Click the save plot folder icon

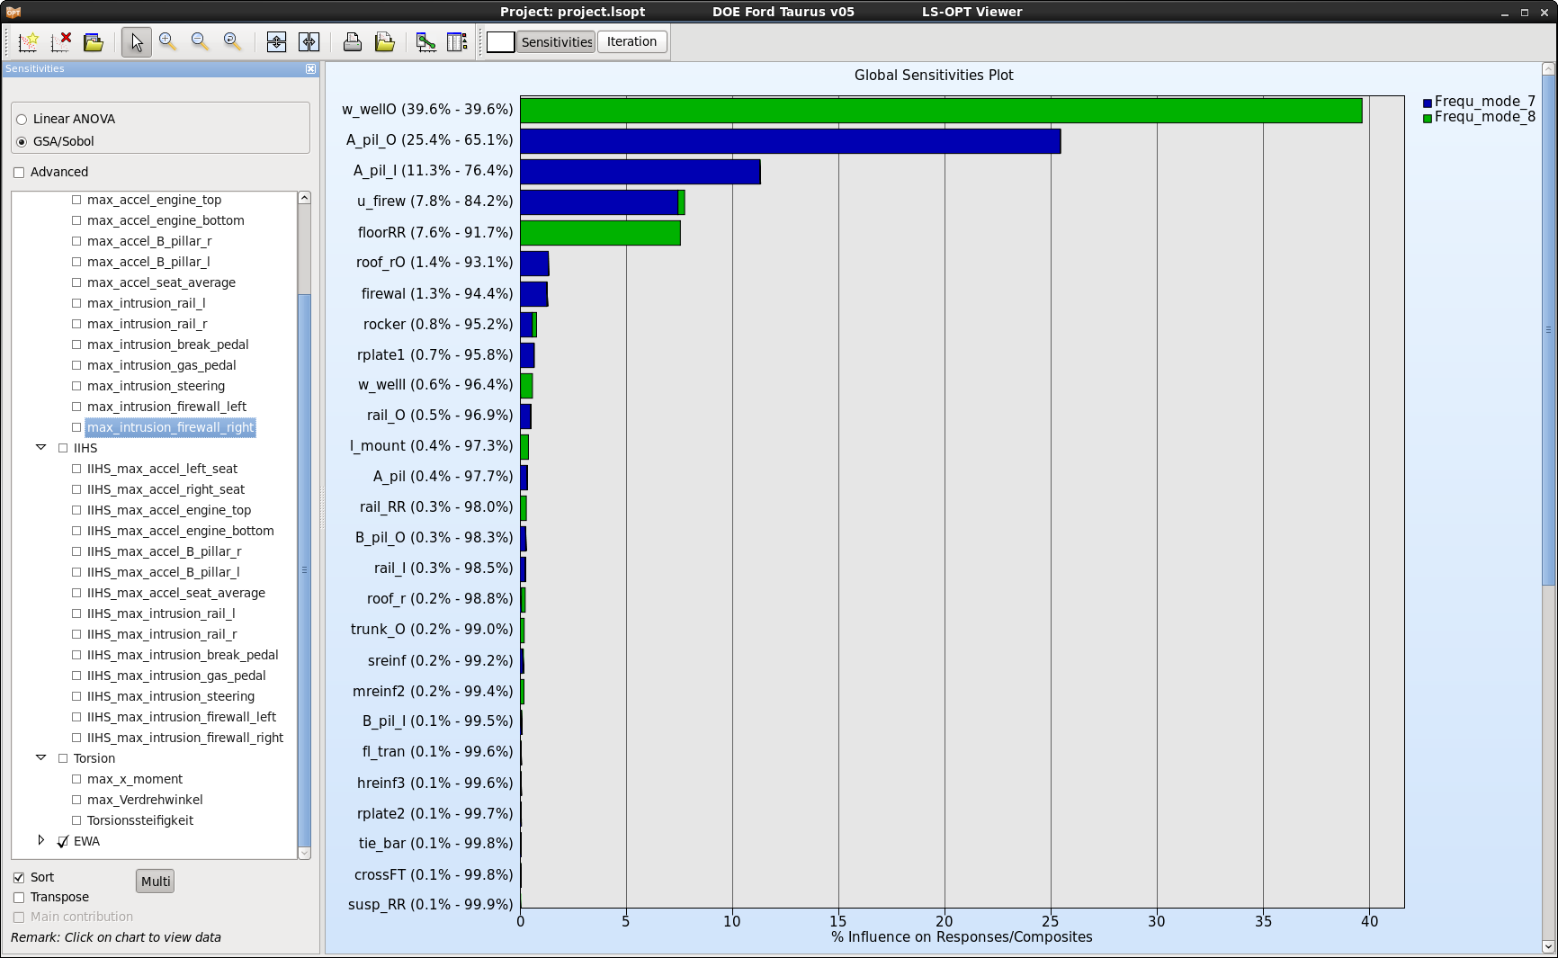tap(385, 41)
